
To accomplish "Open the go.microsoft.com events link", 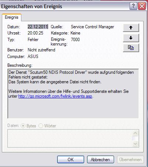I will pyautogui.click(x=55, y=96).
